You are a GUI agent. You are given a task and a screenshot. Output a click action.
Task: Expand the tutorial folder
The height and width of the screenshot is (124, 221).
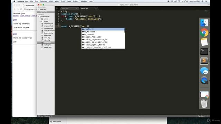[40, 19]
